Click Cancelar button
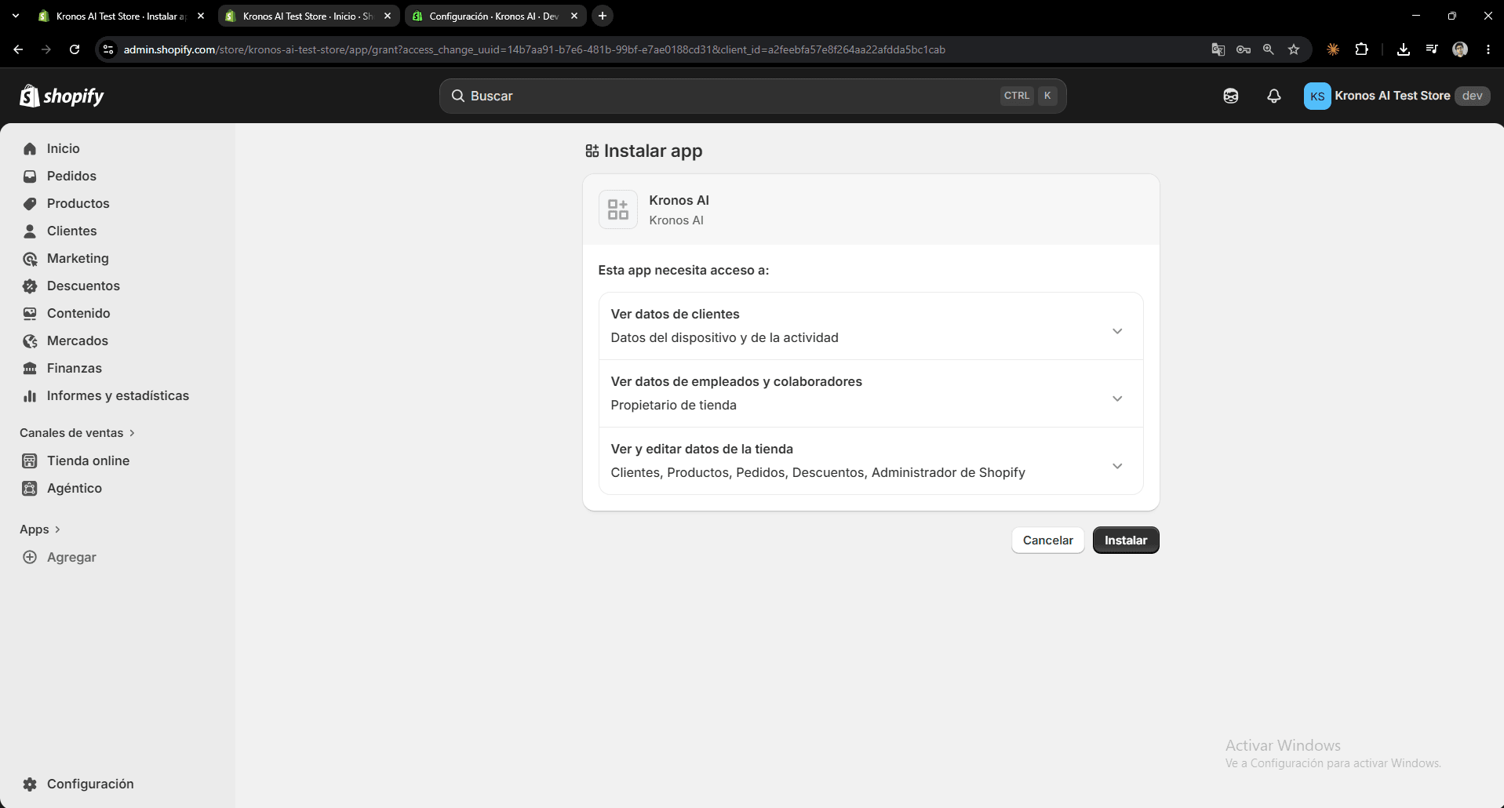1504x808 pixels. tap(1047, 540)
